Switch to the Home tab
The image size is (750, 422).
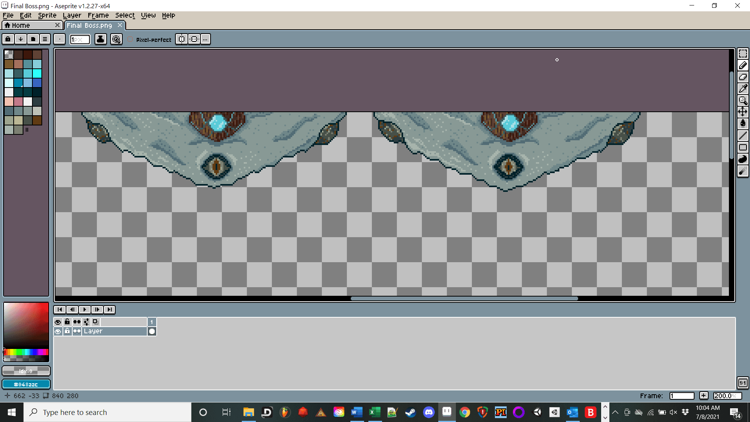click(x=21, y=25)
